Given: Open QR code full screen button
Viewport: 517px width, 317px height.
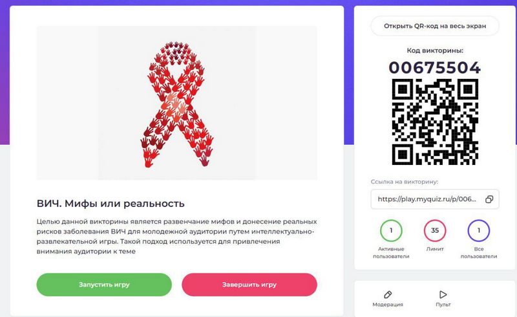Looking at the screenshot, I should [x=435, y=26].
